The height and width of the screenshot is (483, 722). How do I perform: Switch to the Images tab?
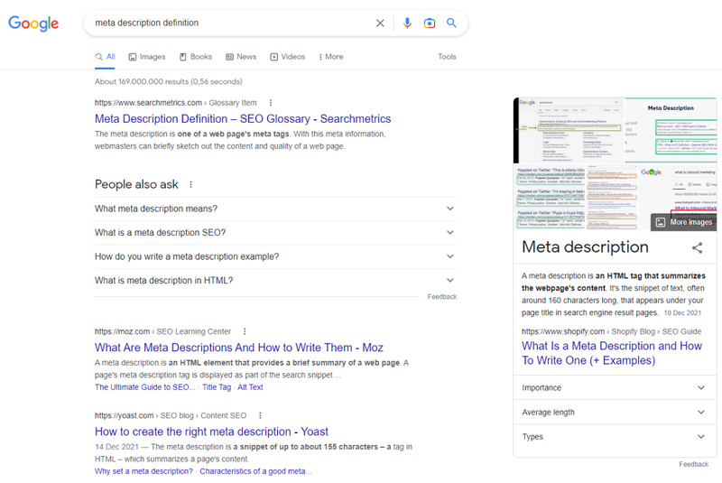(x=147, y=57)
